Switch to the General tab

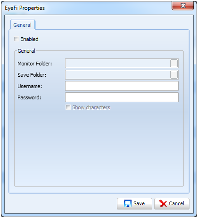pos(23,25)
